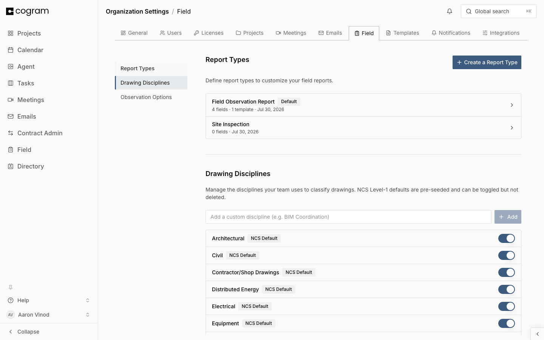The height and width of the screenshot is (340, 544).
Task: Click the Emails sidebar icon
Action: pyautogui.click(x=11, y=116)
